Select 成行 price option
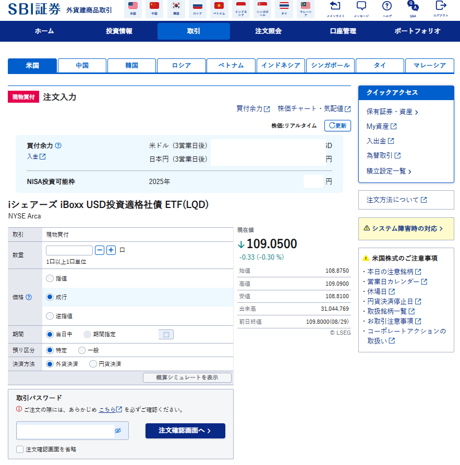This screenshot has height=465, width=460. coord(50,297)
